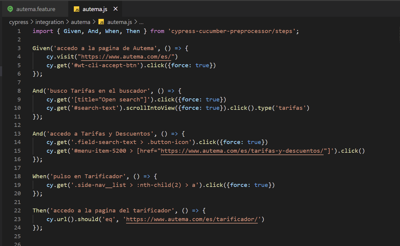
Task: Click the 'visit' method on line 4
Action: click(65, 57)
